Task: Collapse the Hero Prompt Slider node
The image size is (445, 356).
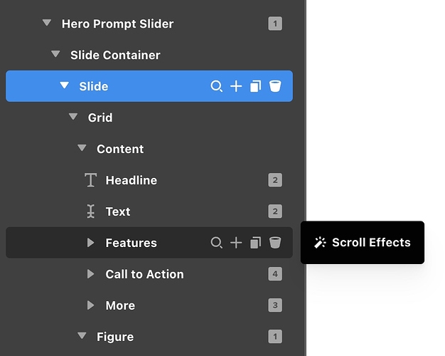Action: (47, 23)
